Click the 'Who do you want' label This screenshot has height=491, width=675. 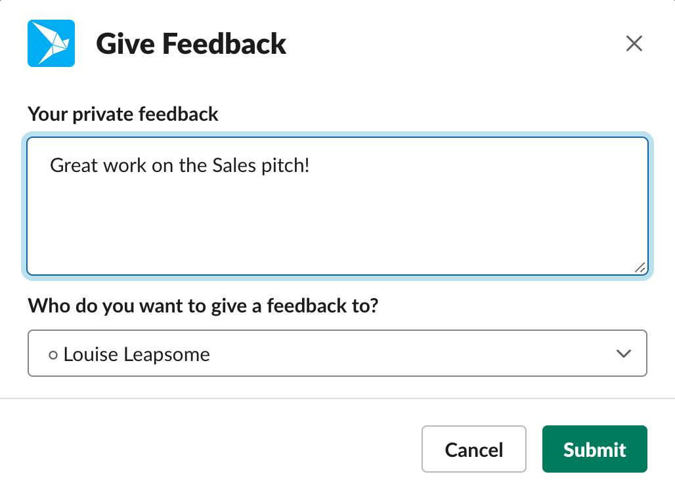(203, 306)
